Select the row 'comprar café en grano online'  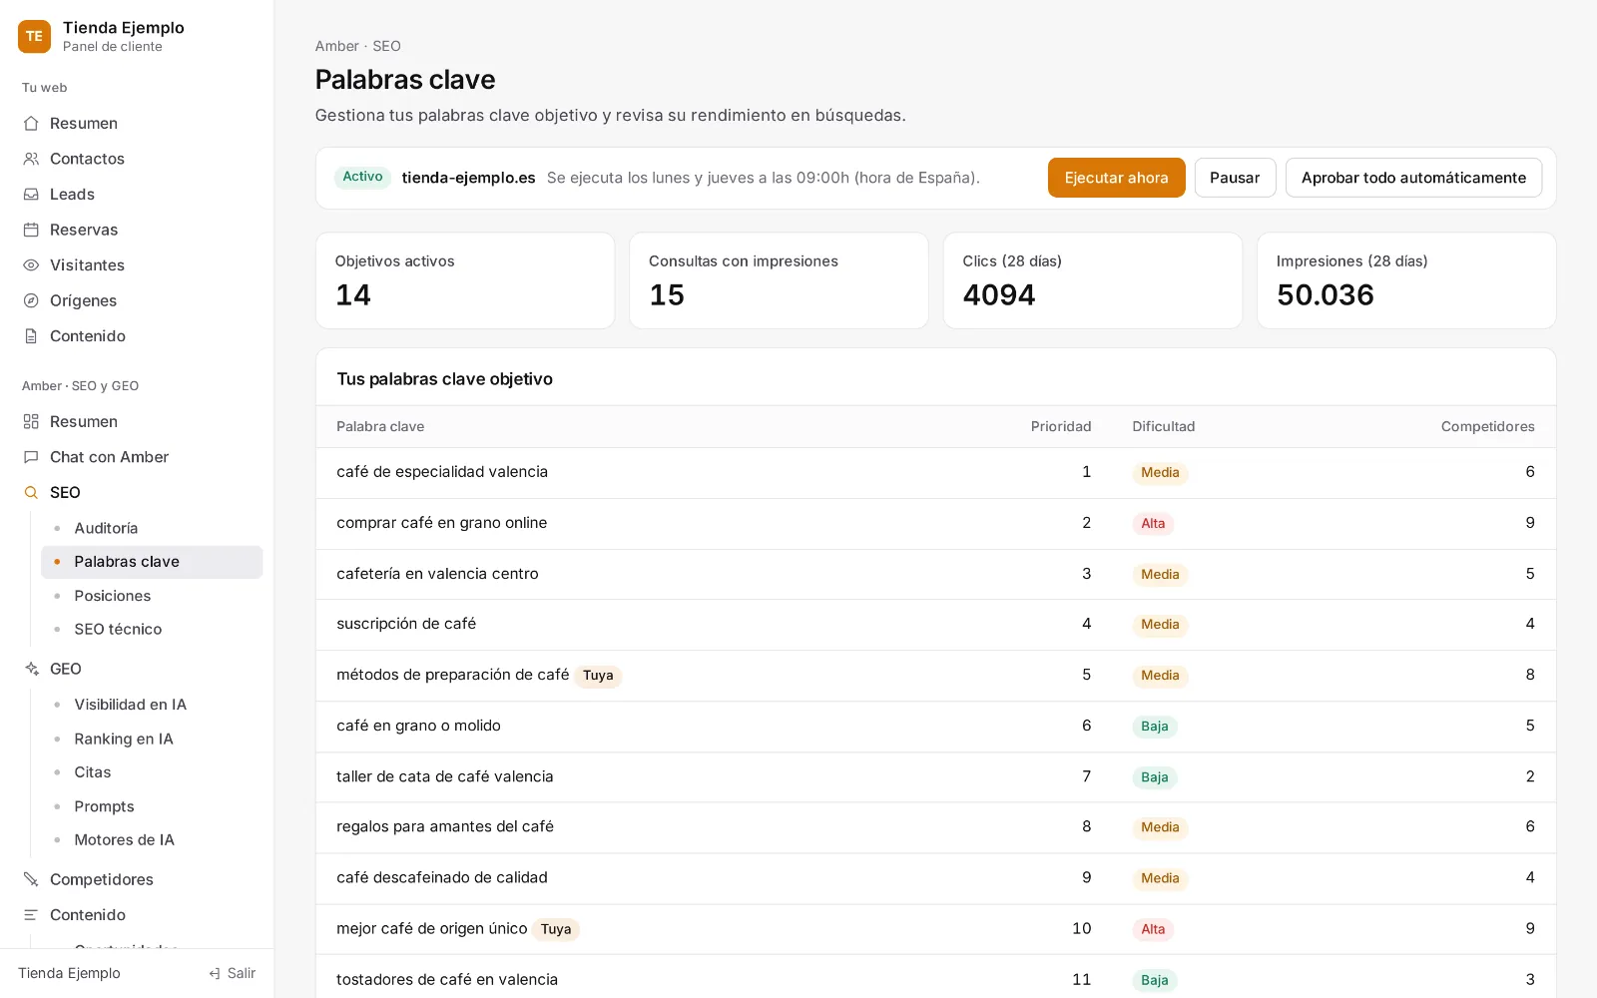pos(935,523)
